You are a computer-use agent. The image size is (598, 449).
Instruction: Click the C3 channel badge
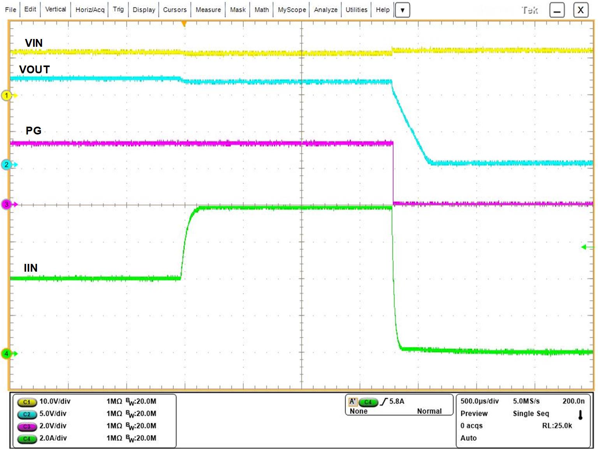27,426
